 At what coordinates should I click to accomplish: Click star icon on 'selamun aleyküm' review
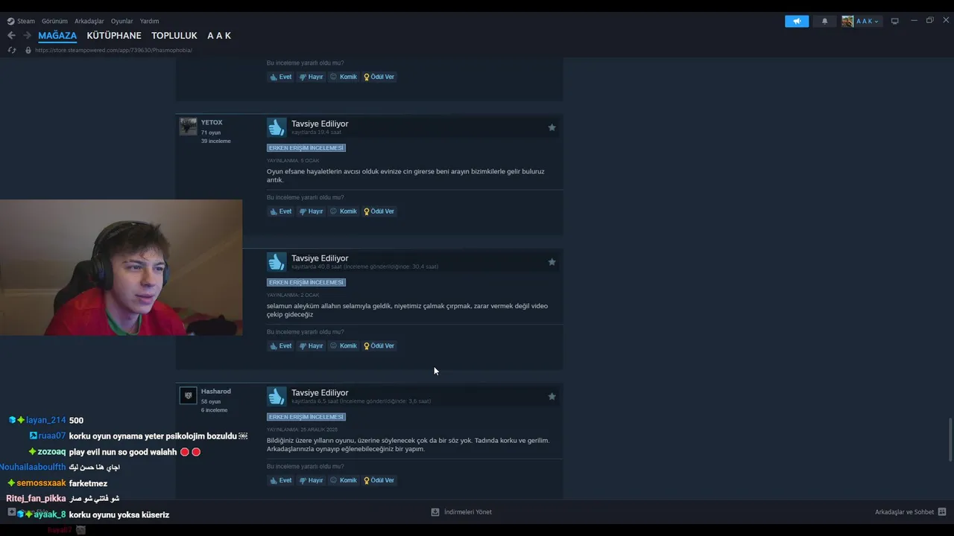(x=552, y=262)
